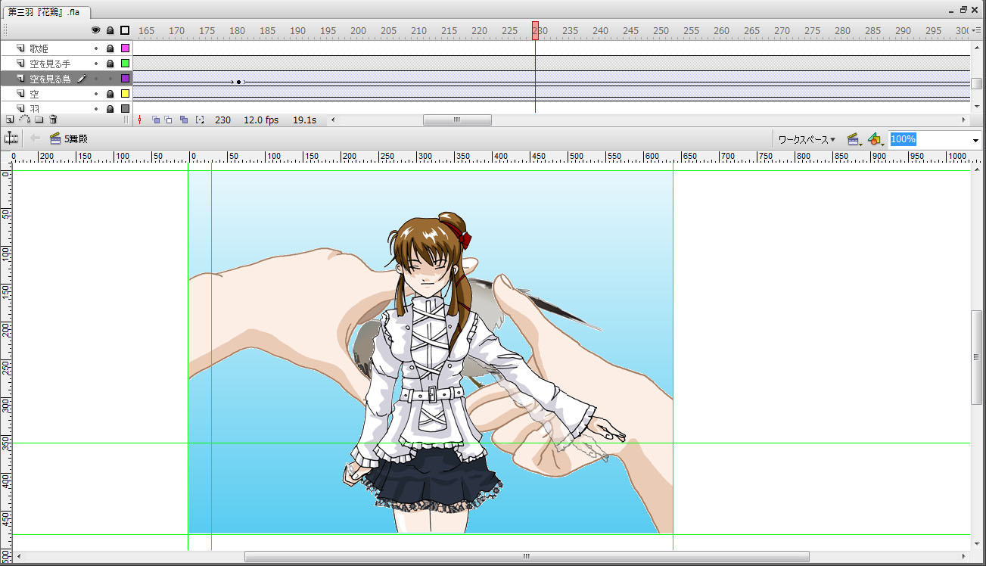
Task: Unlock the 羽 layer padlock
Action: click(110, 109)
